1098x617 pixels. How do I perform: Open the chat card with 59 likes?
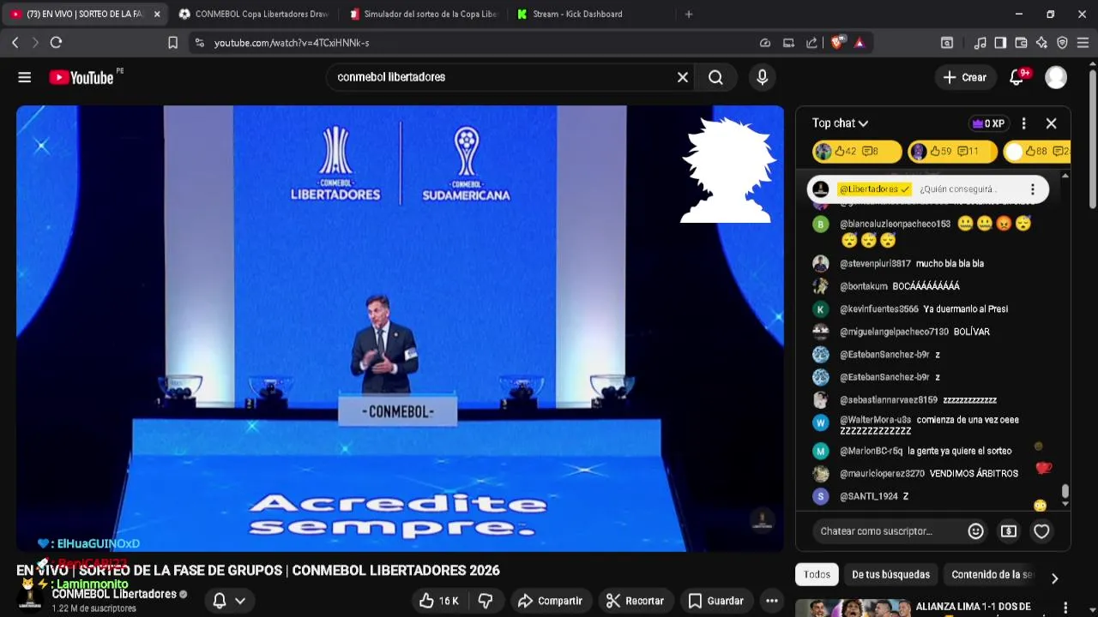[952, 152]
